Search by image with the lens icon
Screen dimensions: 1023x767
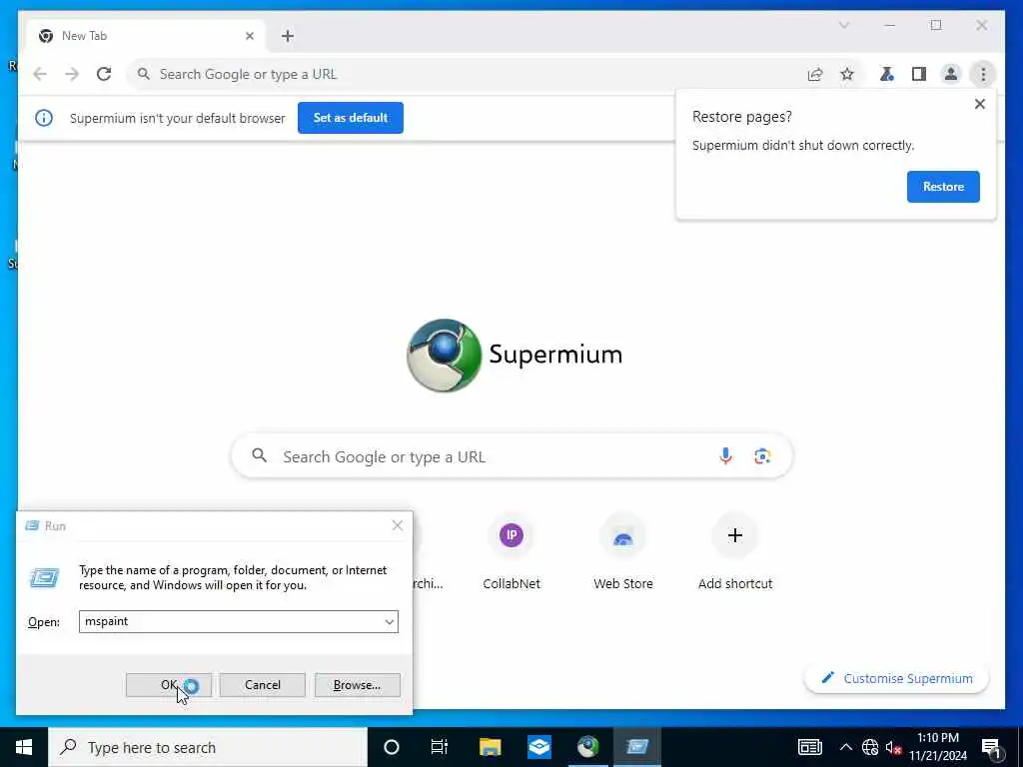coord(762,455)
